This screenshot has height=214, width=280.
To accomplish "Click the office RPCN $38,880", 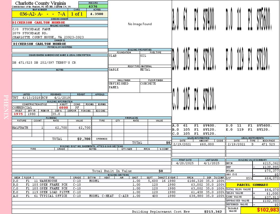I will coord(196,196).
